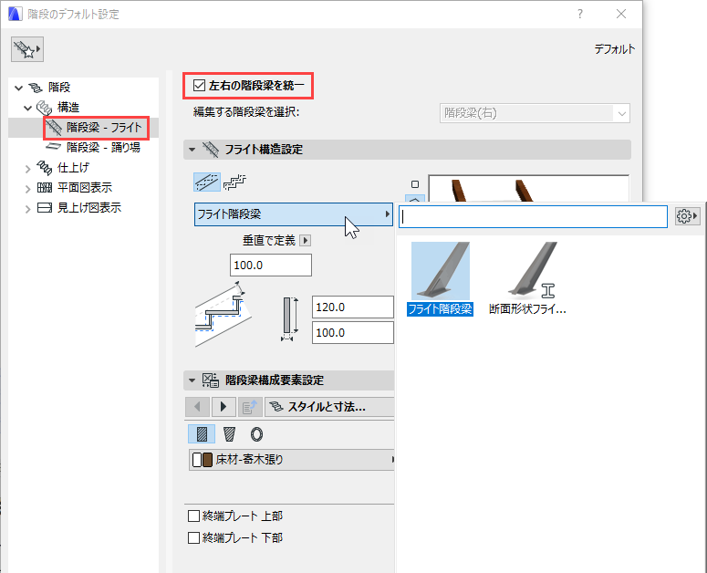Click the first 100.0 value field
Viewport: 707px width, 573px height.
pos(271,266)
